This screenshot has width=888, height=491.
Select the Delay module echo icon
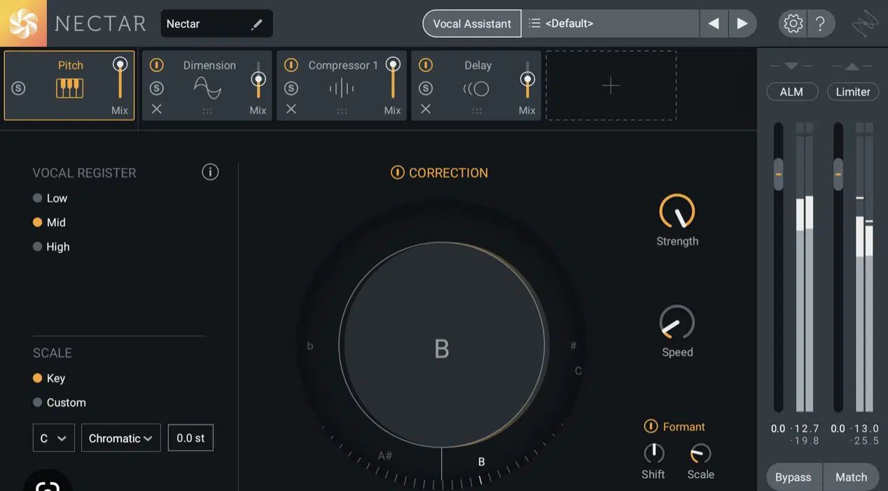point(476,89)
